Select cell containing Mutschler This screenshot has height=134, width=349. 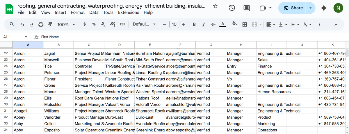58,104
